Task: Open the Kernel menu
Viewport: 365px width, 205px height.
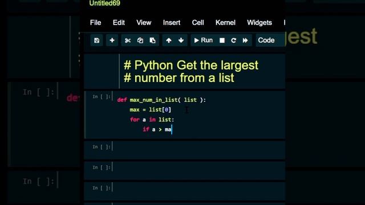Action: coord(225,23)
